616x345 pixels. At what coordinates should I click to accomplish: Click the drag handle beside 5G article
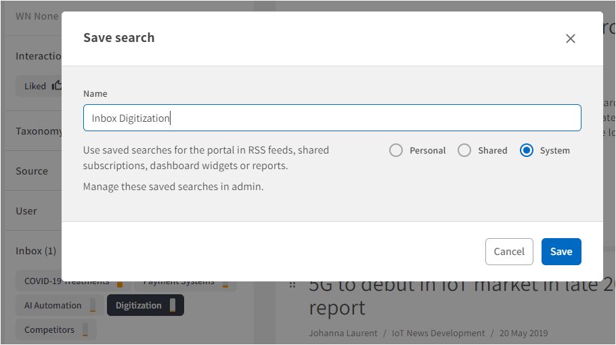(x=292, y=285)
